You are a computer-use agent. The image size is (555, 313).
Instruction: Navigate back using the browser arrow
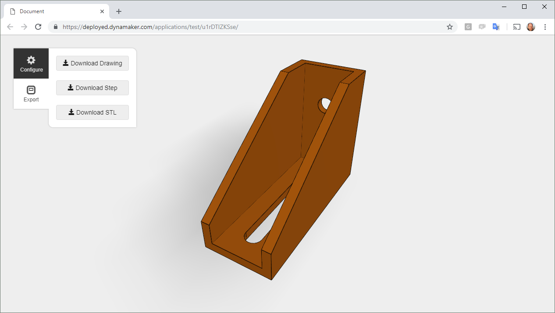click(10, 27)
